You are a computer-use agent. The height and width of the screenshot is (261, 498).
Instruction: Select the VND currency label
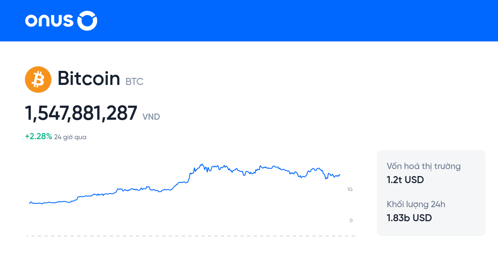[x=151, y=117]
